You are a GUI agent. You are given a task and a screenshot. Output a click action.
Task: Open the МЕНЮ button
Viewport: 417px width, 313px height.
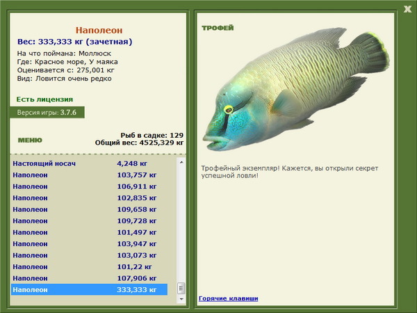pos(30,141)
